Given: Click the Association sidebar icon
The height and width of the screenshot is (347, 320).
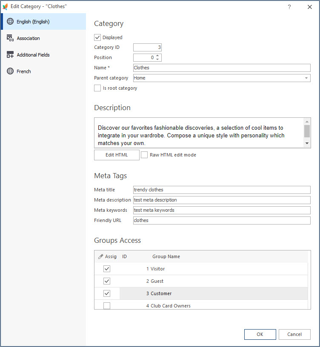Looking at the screenshot, I should 10,38.
